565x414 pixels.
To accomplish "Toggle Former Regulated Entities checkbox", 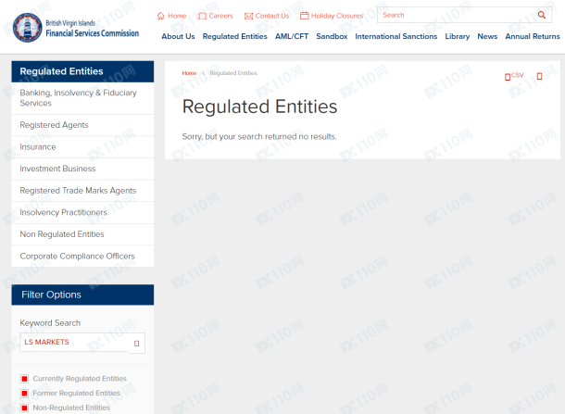I will pos(24,393).
